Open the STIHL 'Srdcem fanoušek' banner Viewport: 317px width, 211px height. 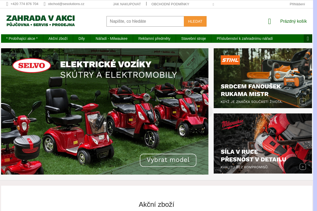(x=263, y=78)
